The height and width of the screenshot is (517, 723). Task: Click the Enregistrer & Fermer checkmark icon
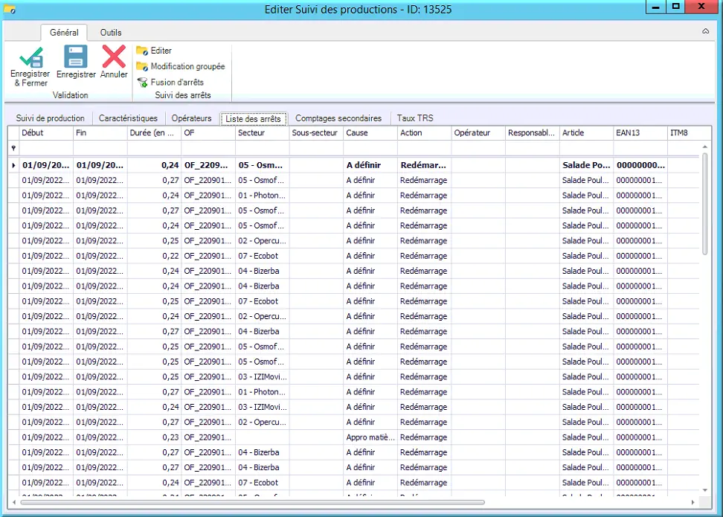(x=31, y=57)
